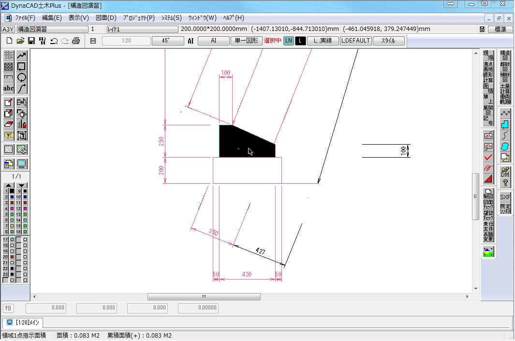
Task: Open the L;DEFAULT selector
Action: click(356, 41)
